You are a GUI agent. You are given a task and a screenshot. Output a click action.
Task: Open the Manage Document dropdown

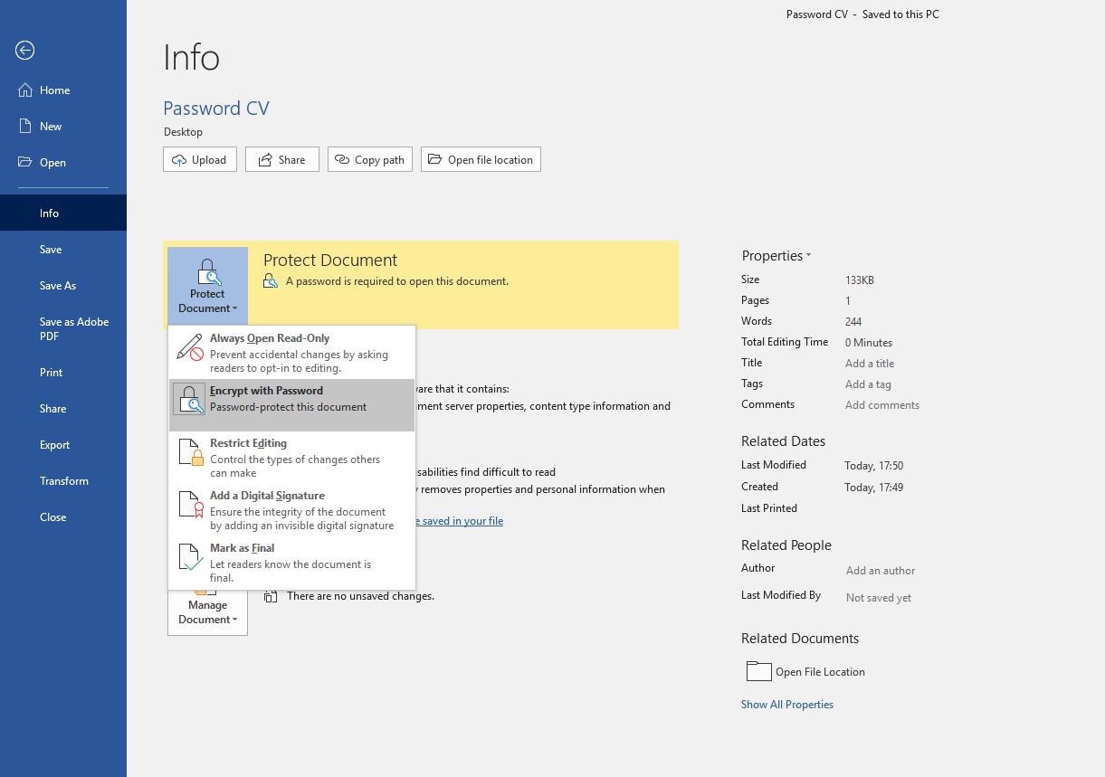pyautogui.click(x=207, y=611)
